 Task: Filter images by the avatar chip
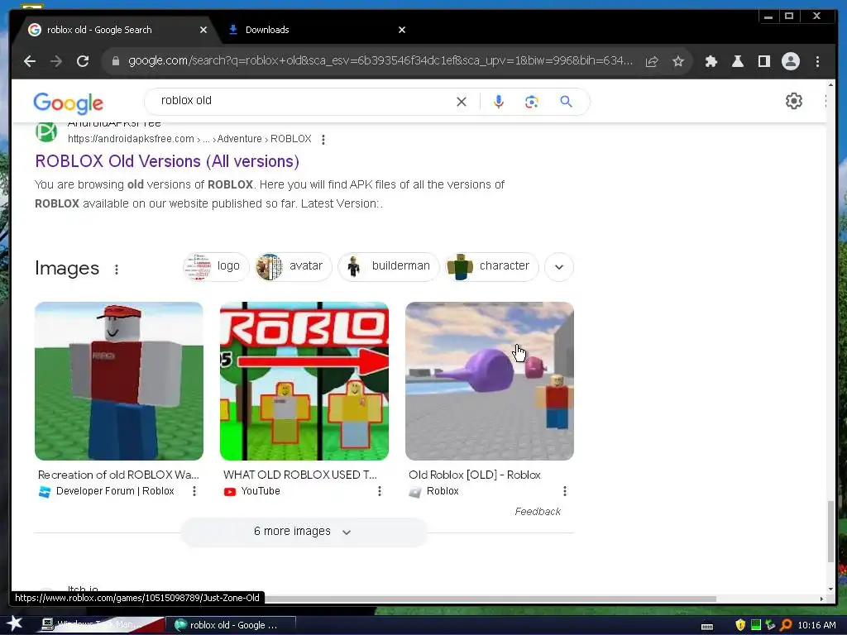pyautogui.click(x=294, y=266)
